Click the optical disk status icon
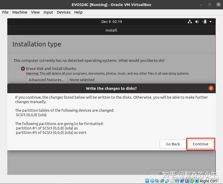 click(152, 181)
